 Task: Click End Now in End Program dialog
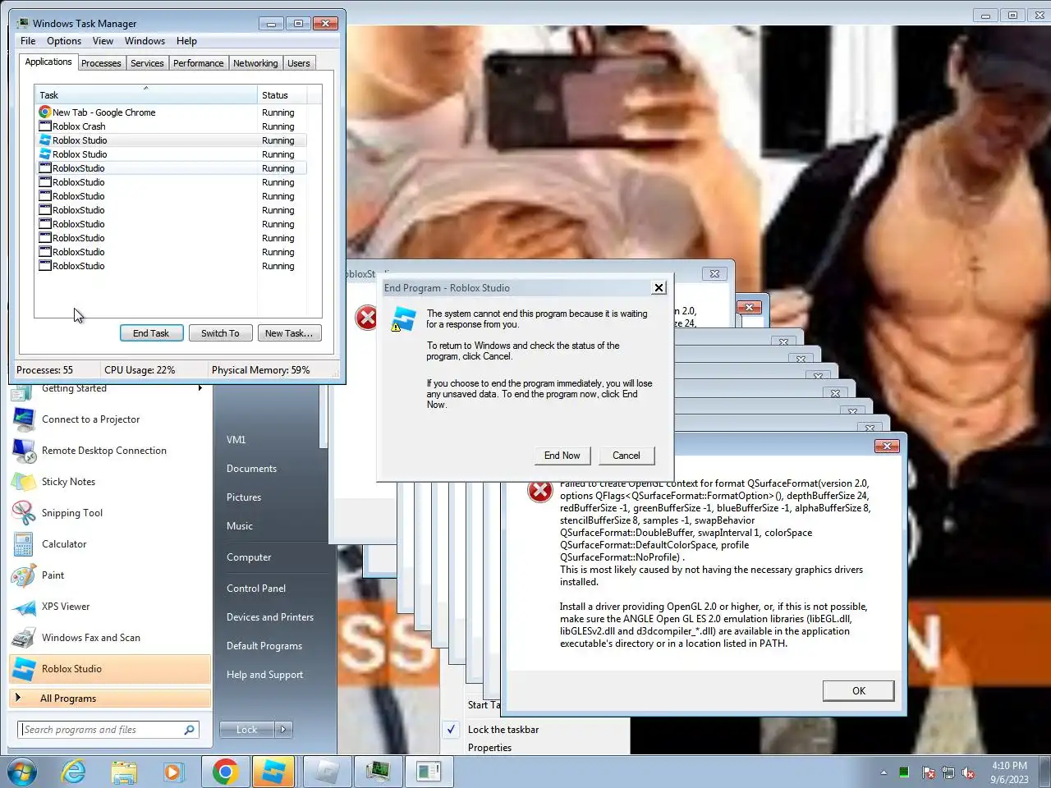pos(562,456)
